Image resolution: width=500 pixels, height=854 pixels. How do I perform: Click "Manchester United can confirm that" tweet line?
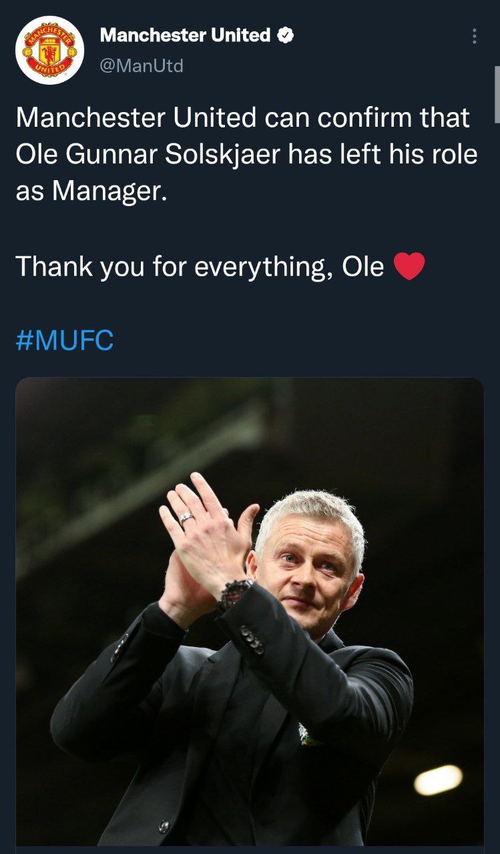tap(242, 118)
